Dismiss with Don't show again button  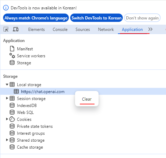tap(142, 18)
